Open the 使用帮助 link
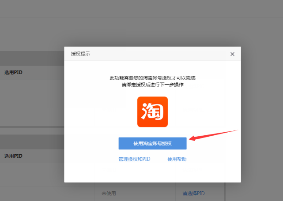Viewport: 283px width, 201px height. 177,159
